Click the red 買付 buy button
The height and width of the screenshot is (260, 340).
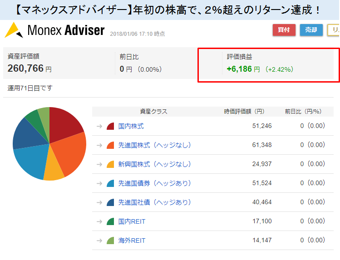pyautogui.click(x=284, y=30)
